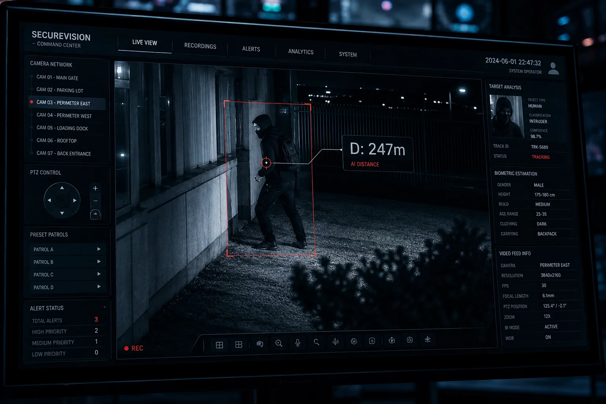Click the PTZ plus zoom-in button
The width and height of the screenshot is (606, 404).
(x=95, y=188)
